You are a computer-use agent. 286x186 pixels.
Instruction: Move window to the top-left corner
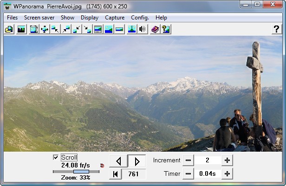click(55, 29)
